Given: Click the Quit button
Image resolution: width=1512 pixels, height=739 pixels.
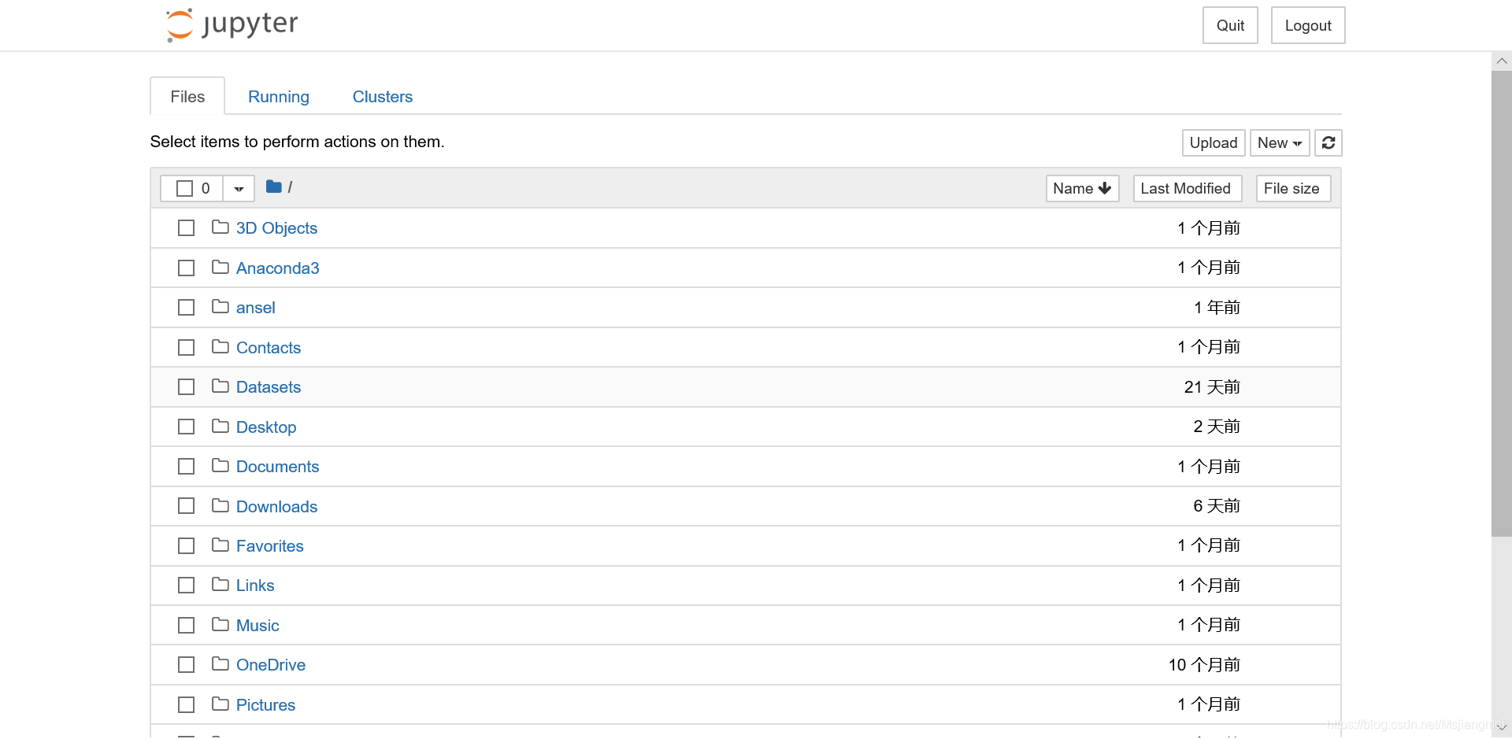Looking at the screenshot, I should coord(1230,25).
